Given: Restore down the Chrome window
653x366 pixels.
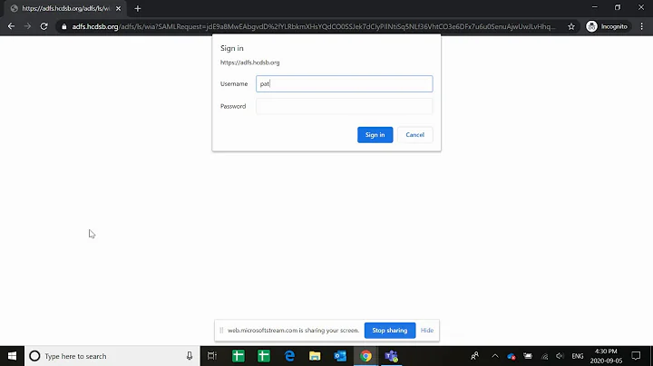Looking at the screenshot, I should 618,7.
